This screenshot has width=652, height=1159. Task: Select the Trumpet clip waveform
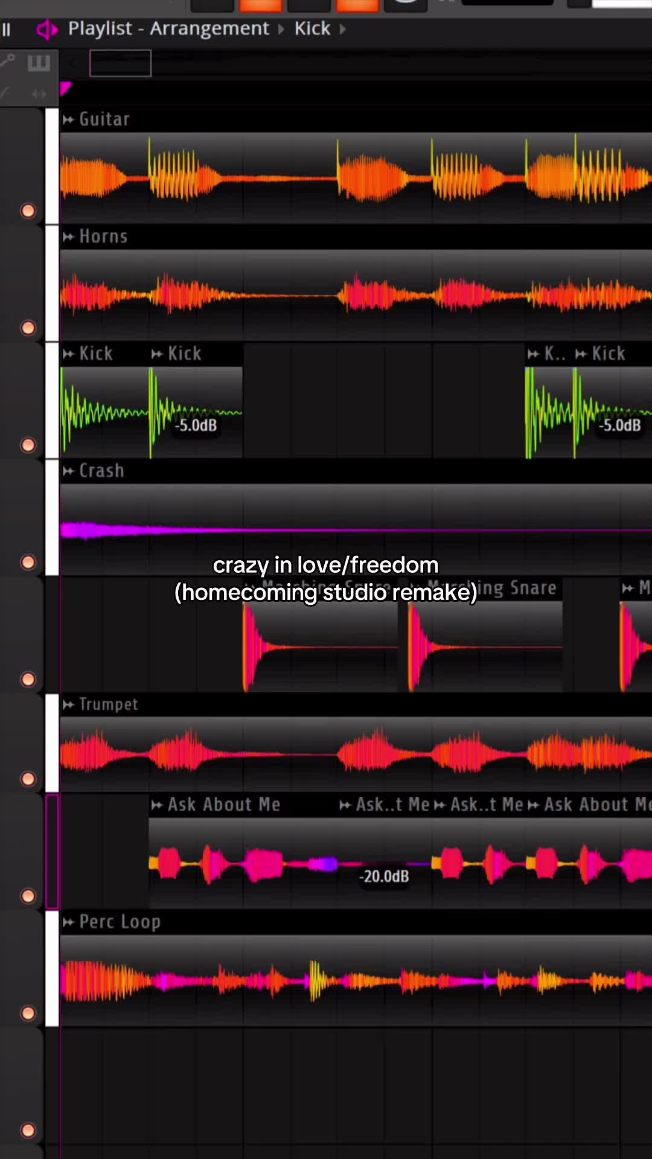click(356, 753)
